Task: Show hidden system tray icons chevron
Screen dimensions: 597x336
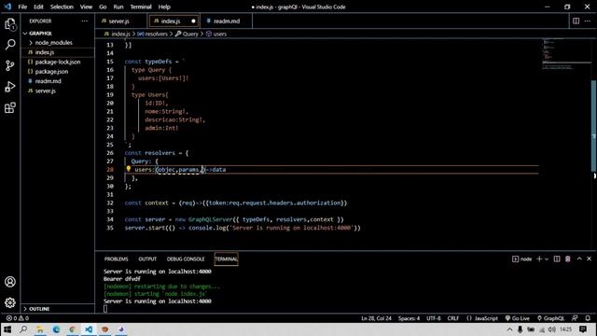Action: [509, 329]
